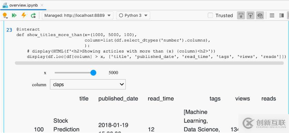Click the overview.ipynb notebook file icon
The image size is (289, 133).
click(5, 5)
